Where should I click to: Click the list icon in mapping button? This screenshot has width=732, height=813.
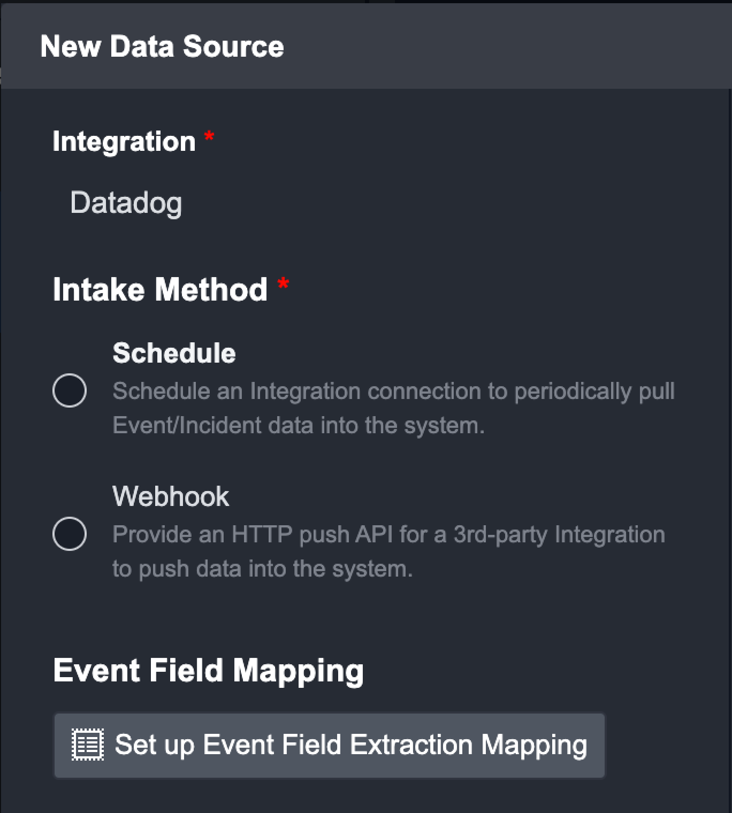point(88,745)
